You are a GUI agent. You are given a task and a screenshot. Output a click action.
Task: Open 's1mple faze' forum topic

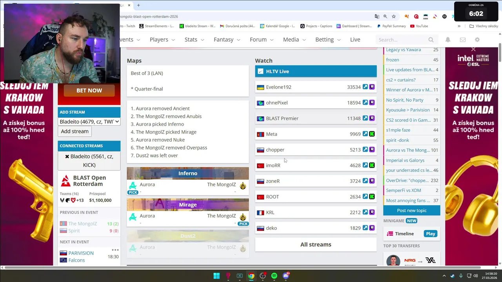tap(398, 130)
